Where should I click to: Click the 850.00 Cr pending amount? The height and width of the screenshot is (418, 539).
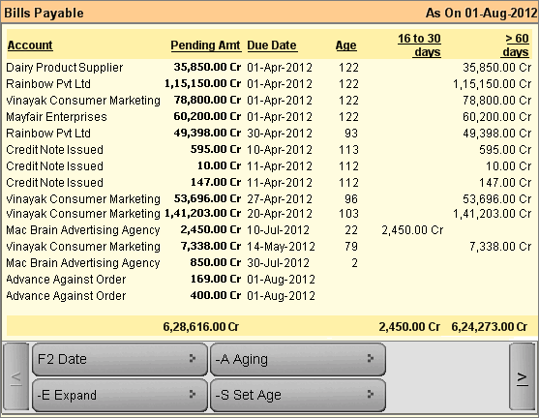[216, 262]
